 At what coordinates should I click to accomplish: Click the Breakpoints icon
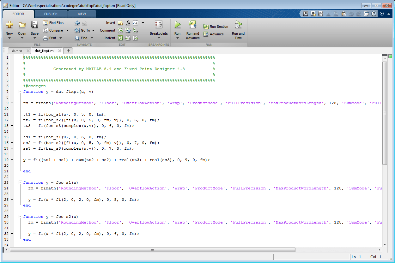coord(159,25)
